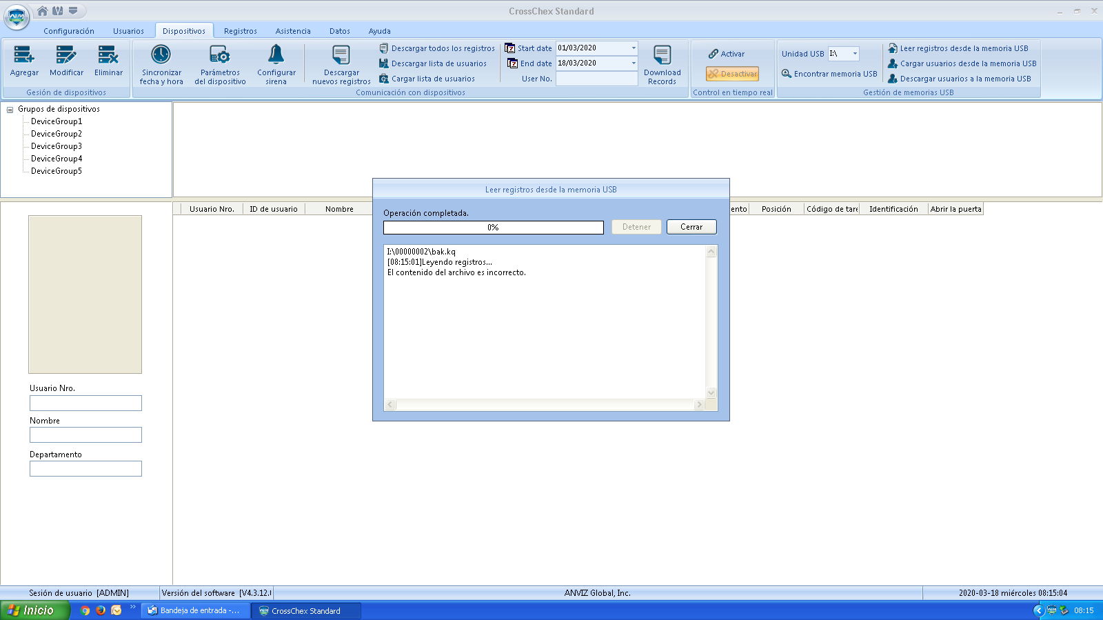Click the disabled Detener button
The height and width of the screenshot is (620, 1103).
pyautogui.click(x=636, y=227)
